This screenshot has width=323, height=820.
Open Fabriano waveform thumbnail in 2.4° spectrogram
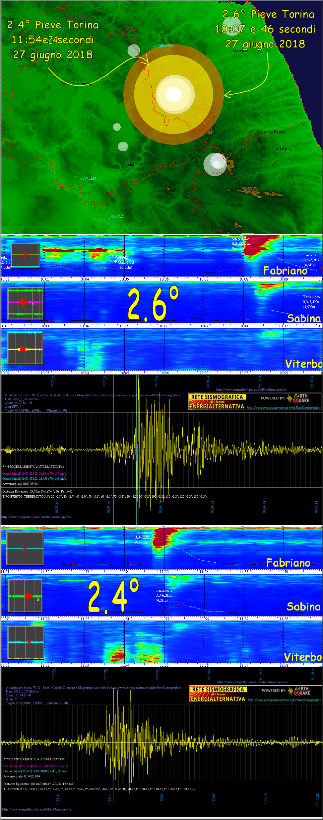[25, 548]
